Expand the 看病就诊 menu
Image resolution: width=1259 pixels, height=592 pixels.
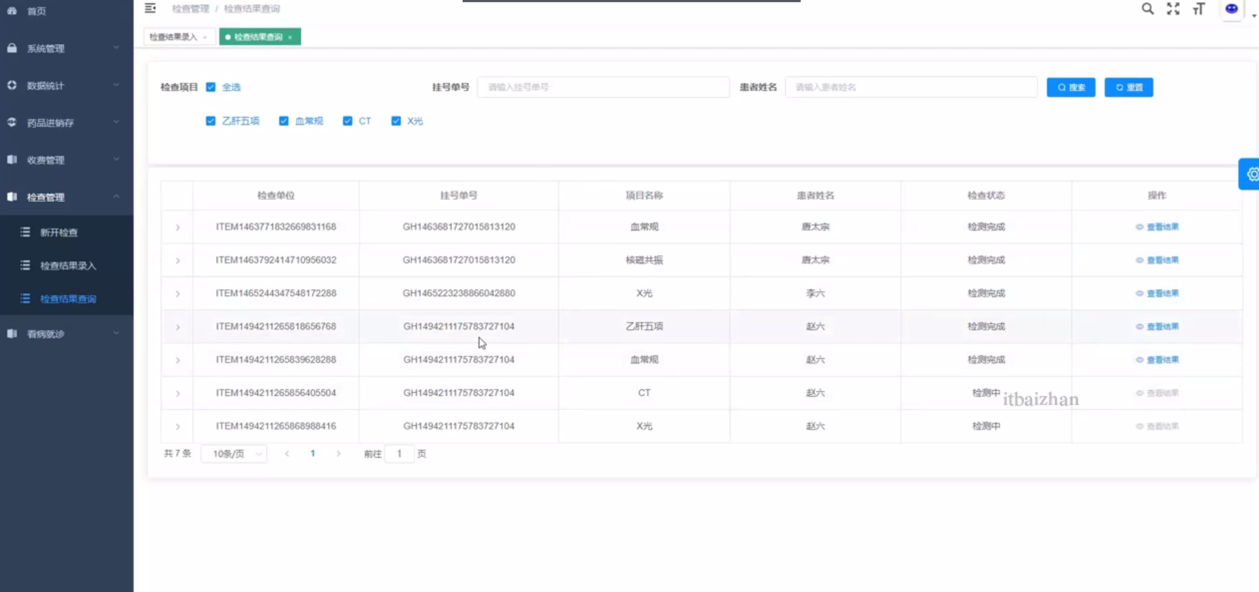coord(66,334)
